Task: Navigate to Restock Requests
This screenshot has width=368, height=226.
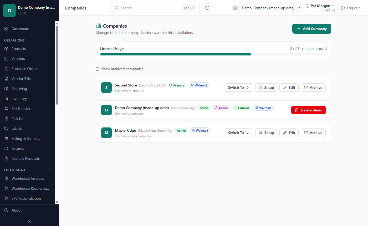Action: tap(27, 158)
